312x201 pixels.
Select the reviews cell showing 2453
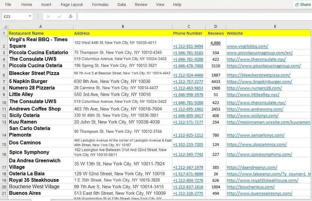tap(216, 109)
